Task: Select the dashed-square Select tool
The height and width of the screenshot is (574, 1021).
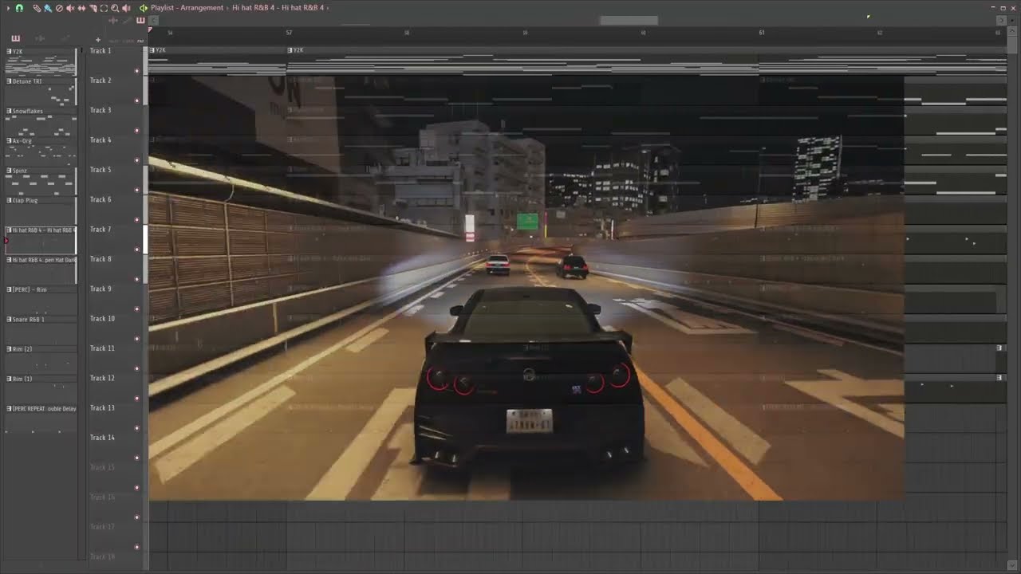Action: (x=104, y=8)
